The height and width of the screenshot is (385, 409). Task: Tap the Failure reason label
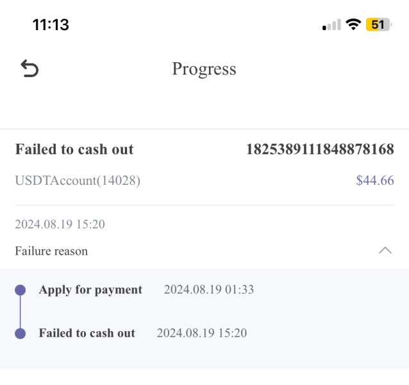[51, 251]
